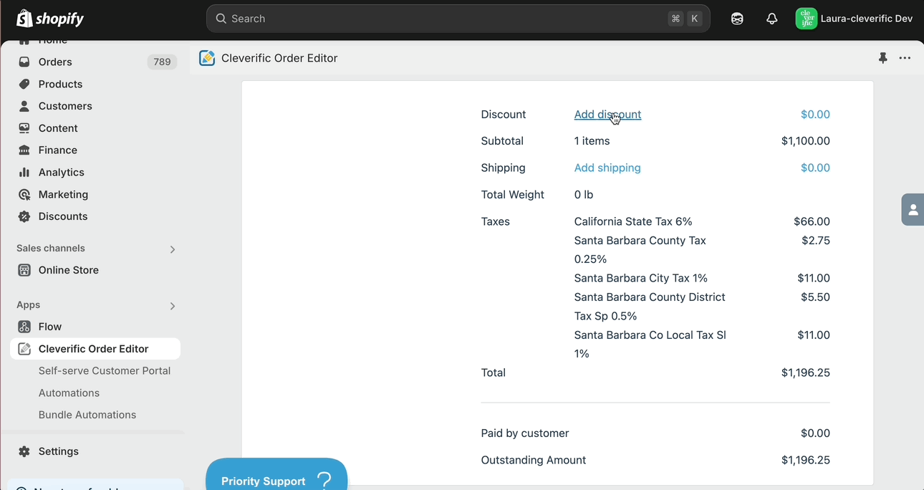
Task: Open the Laura-cleverific Dev account menu
Action: click(855, 19)
